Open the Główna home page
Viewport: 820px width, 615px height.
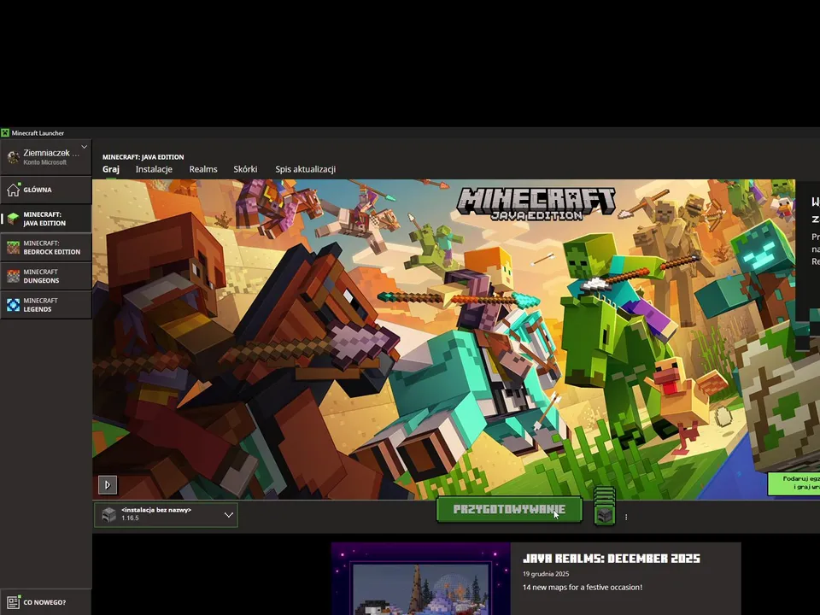point(45,190)
